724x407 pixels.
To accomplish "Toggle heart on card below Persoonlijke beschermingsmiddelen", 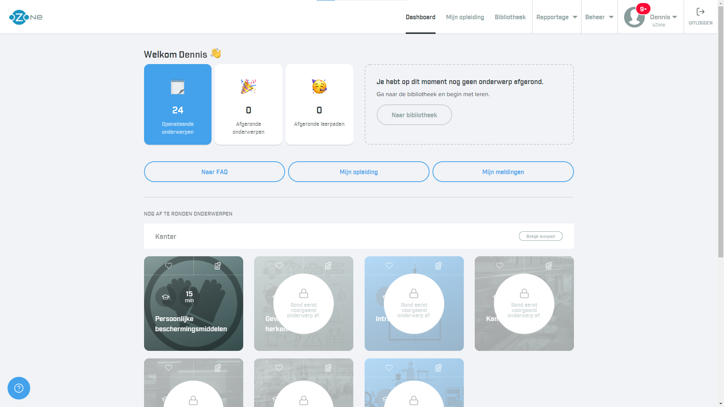I will coord(169,368).
